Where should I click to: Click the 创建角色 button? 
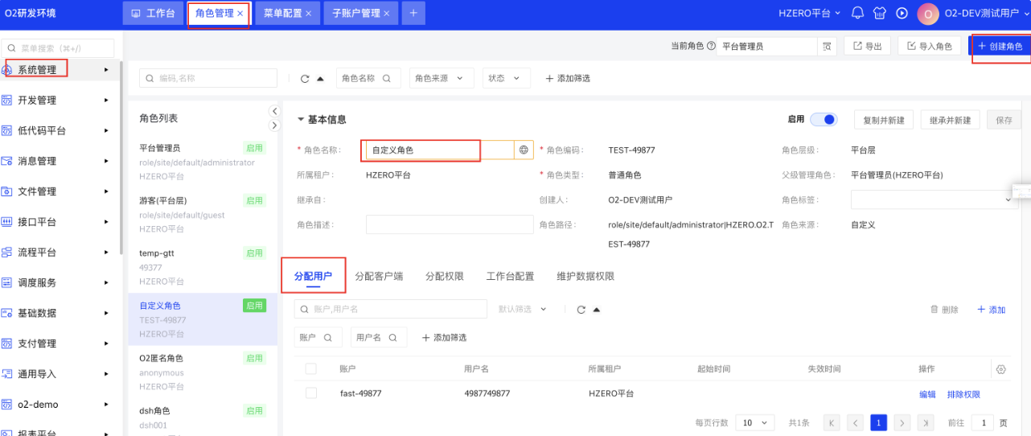point(1000,47)
